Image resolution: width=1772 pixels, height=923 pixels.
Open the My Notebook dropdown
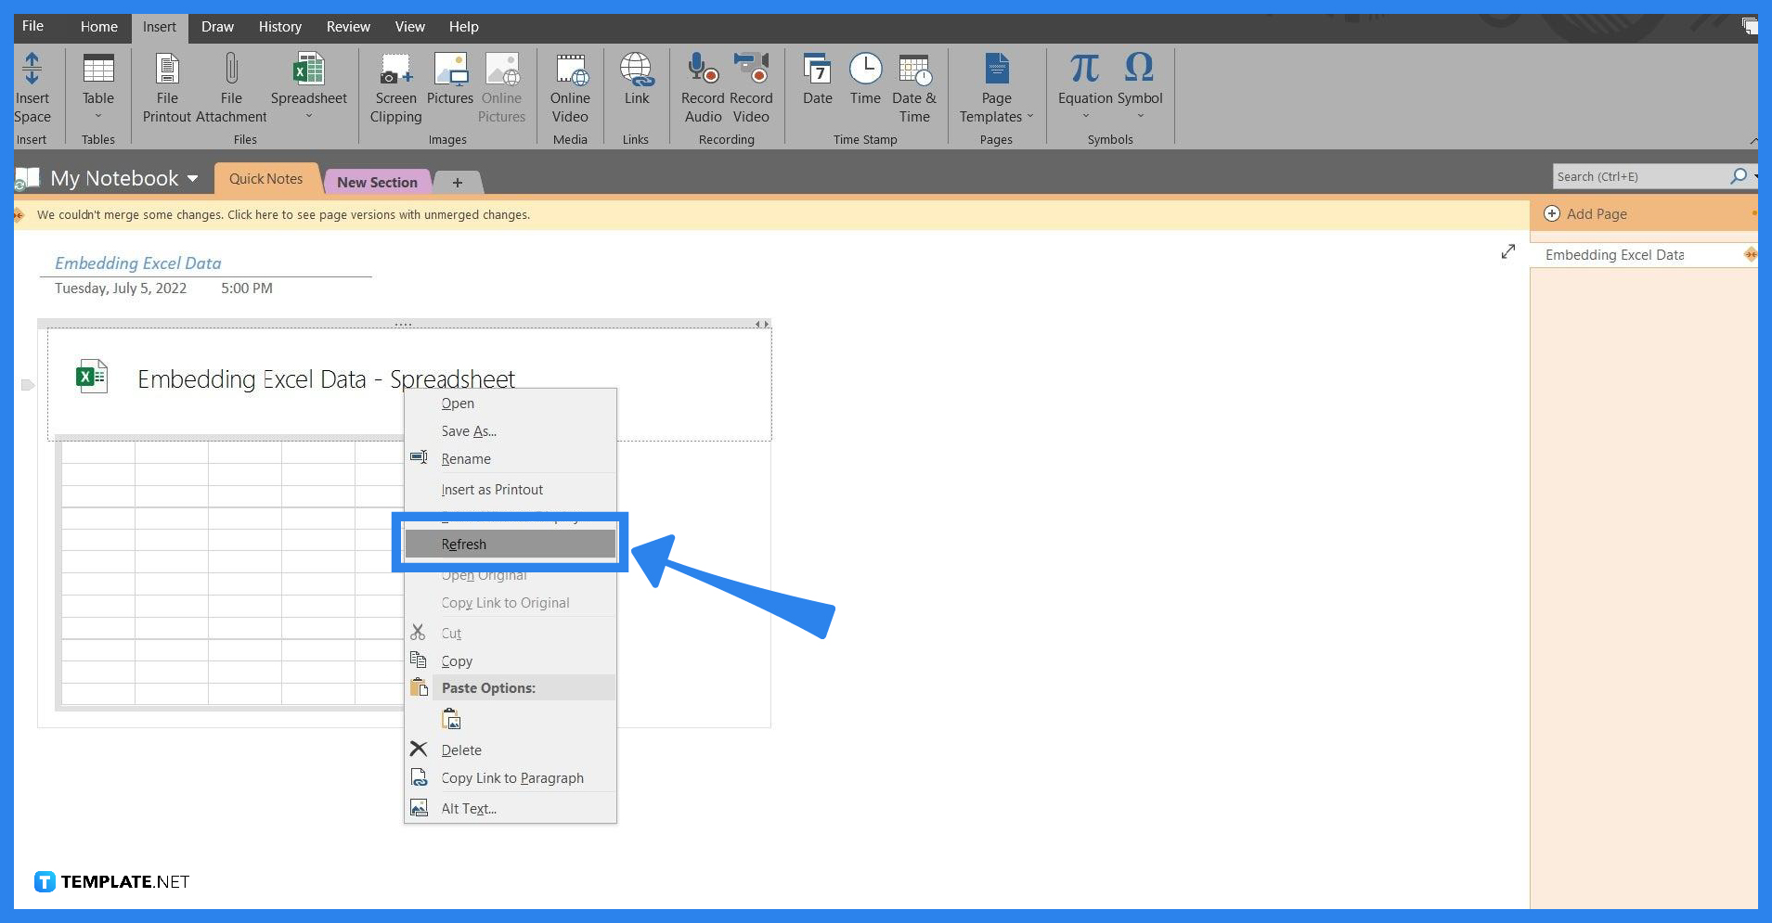pyautogui.click(x=194, y=178)
